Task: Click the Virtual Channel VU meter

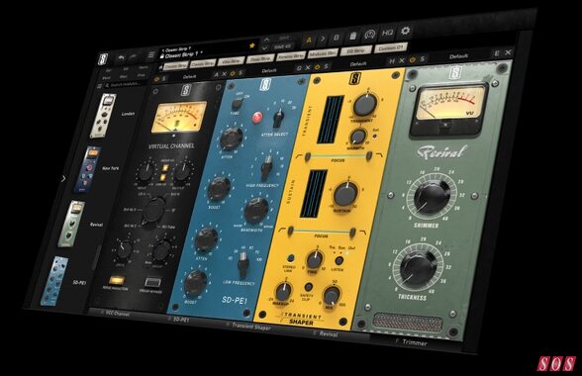Action: pos(178,117)
